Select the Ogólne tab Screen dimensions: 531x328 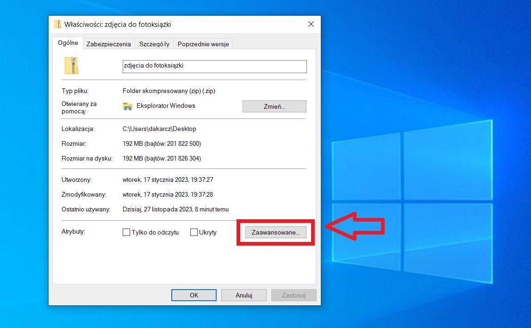(68, 43)
